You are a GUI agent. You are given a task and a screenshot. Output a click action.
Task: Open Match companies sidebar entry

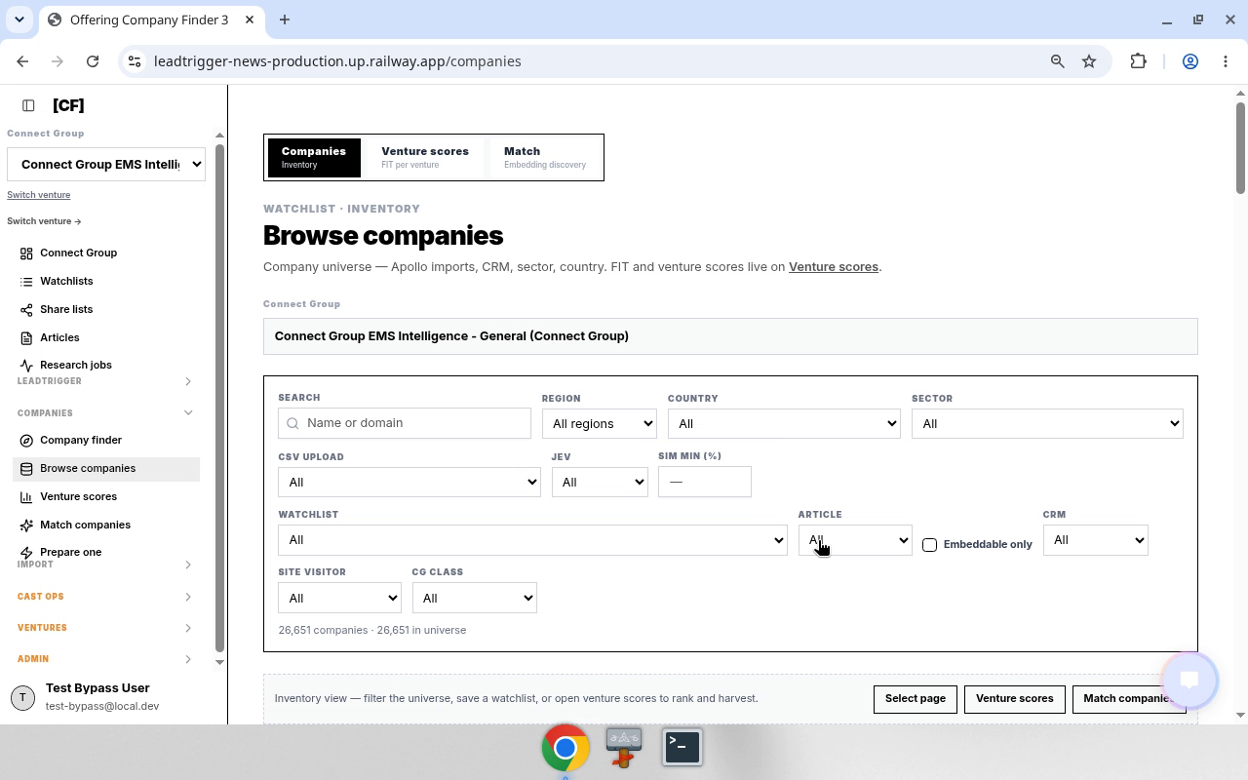tap(85, 525)
